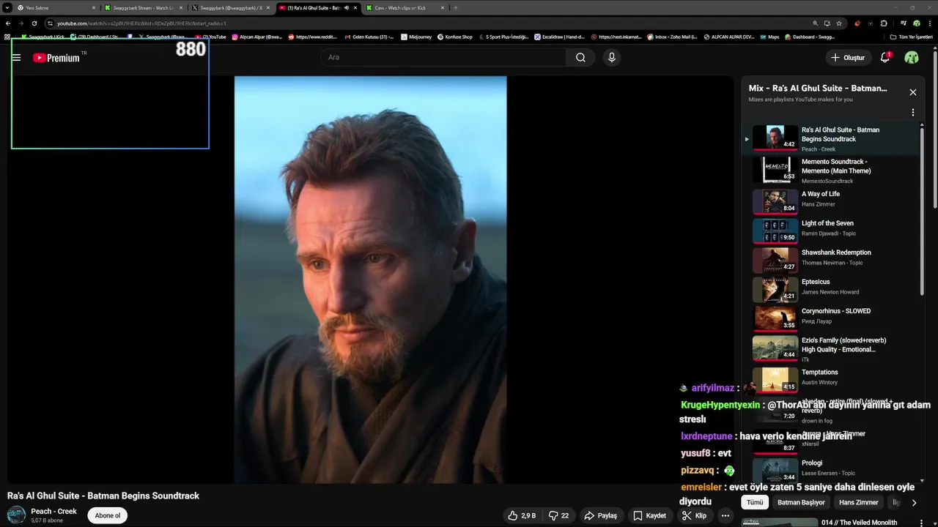This screenshot has width=938, height=527.
Task: Go back in browser history
Action: (x=8, y=23)
